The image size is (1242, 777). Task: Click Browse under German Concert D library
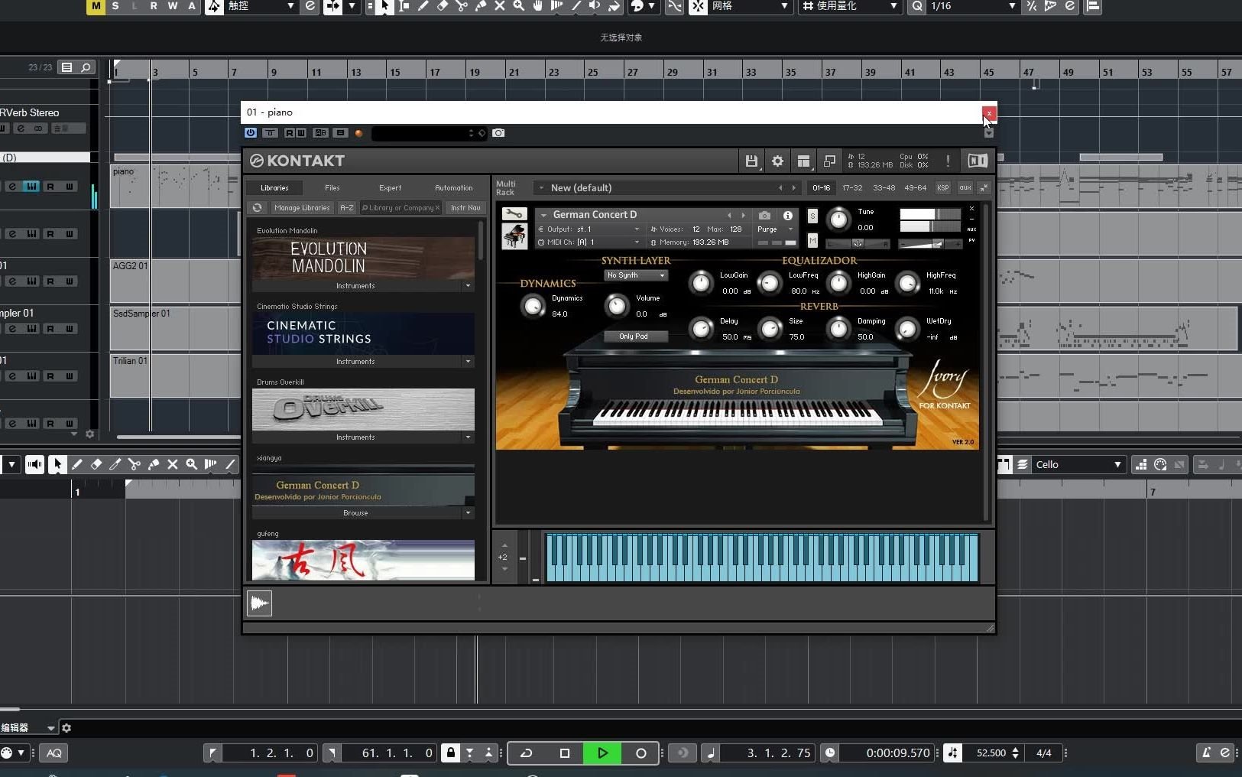(355, 513)
